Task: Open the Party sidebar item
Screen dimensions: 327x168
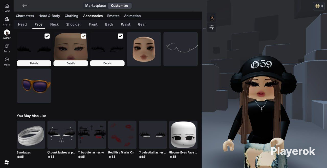Action: 7,48
